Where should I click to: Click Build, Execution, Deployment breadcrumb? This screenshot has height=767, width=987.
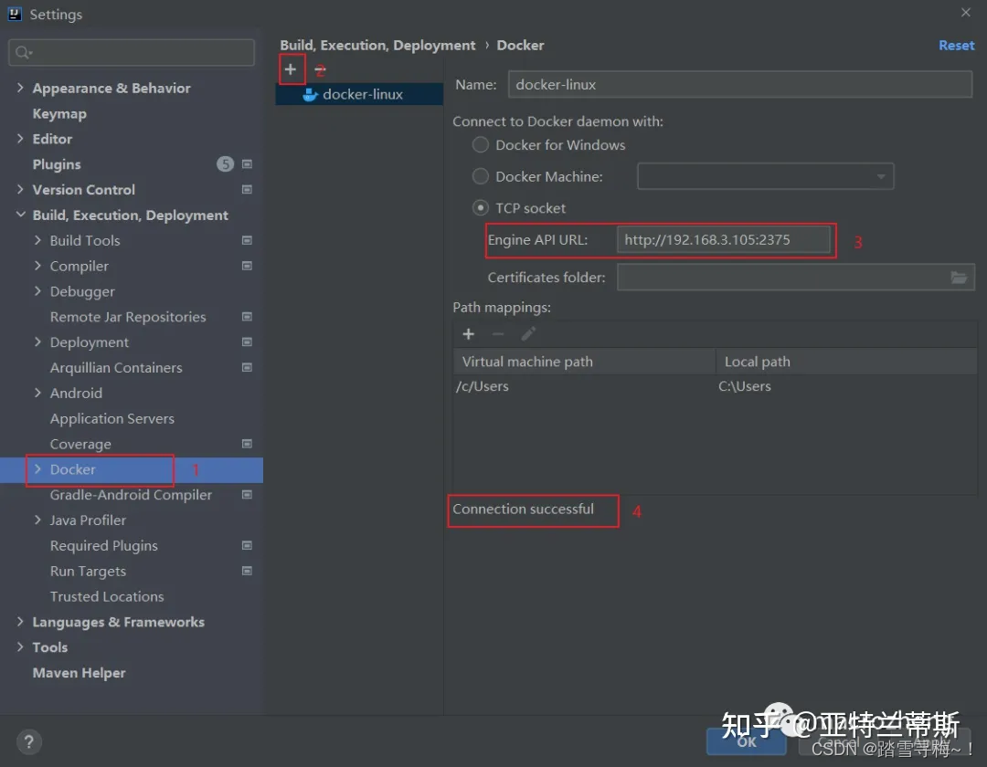pyautogui.click(x=377, y=46)
